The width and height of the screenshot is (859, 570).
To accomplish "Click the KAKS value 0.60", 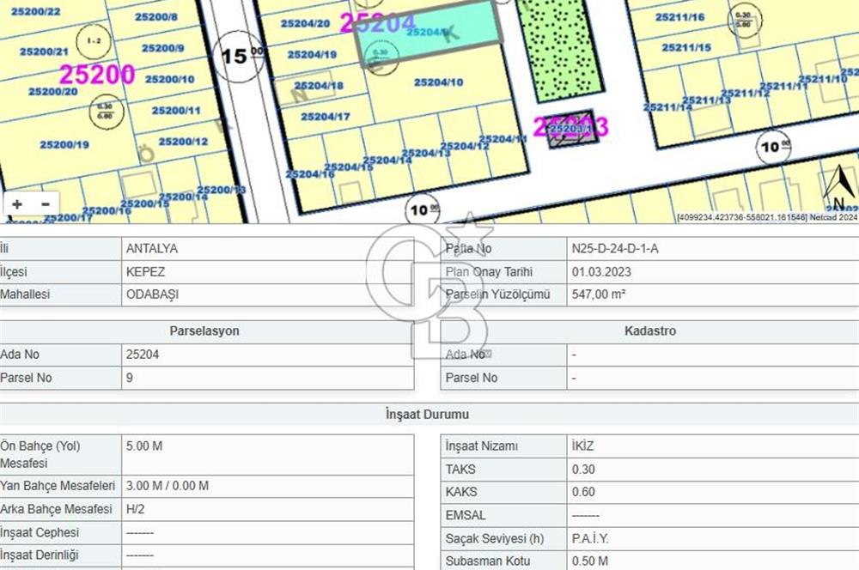I will (x=583, y=492).
